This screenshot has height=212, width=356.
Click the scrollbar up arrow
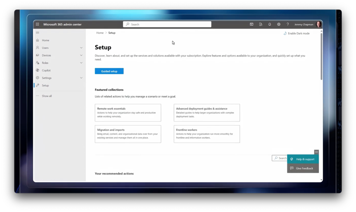coord(321,31)
